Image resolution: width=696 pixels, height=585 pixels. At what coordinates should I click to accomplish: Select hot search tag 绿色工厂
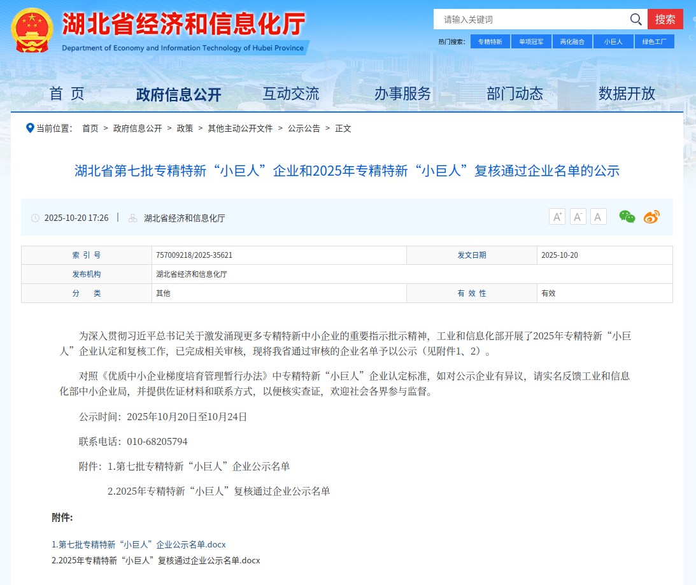coord(654,41)
